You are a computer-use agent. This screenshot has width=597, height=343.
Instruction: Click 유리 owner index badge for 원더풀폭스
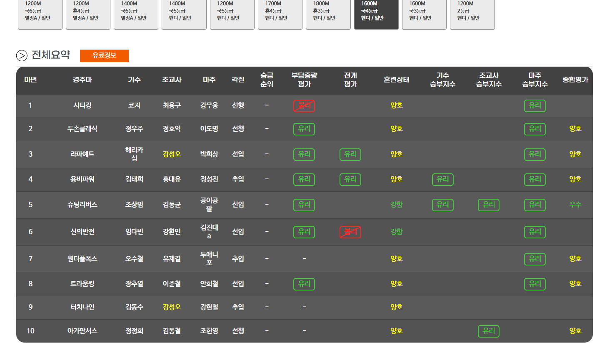tap(535, 259)
